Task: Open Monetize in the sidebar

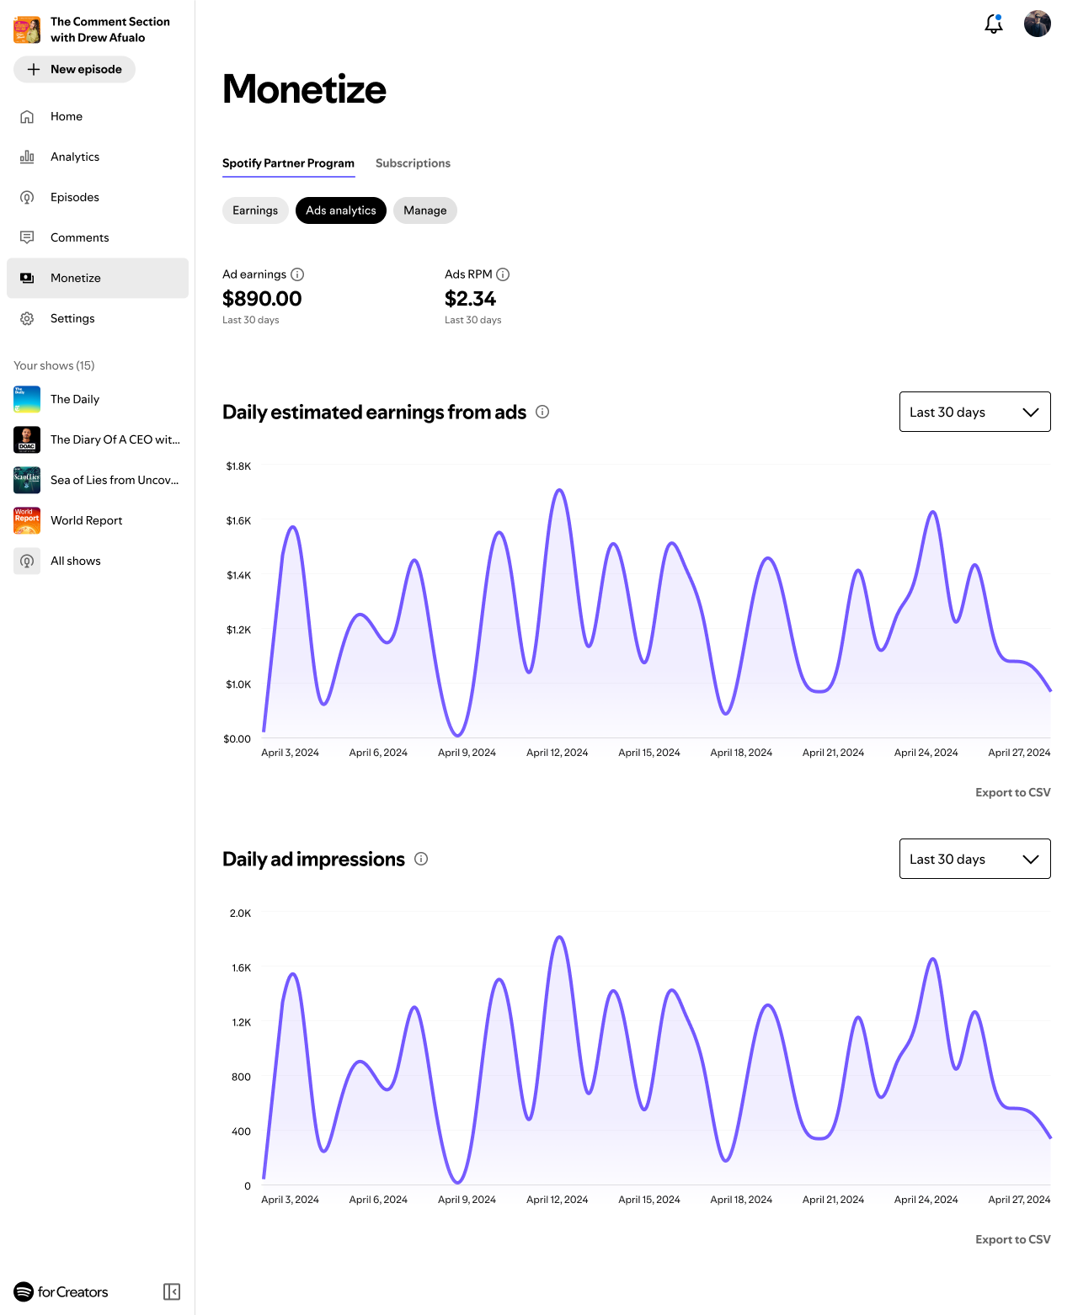Action: 98,278
